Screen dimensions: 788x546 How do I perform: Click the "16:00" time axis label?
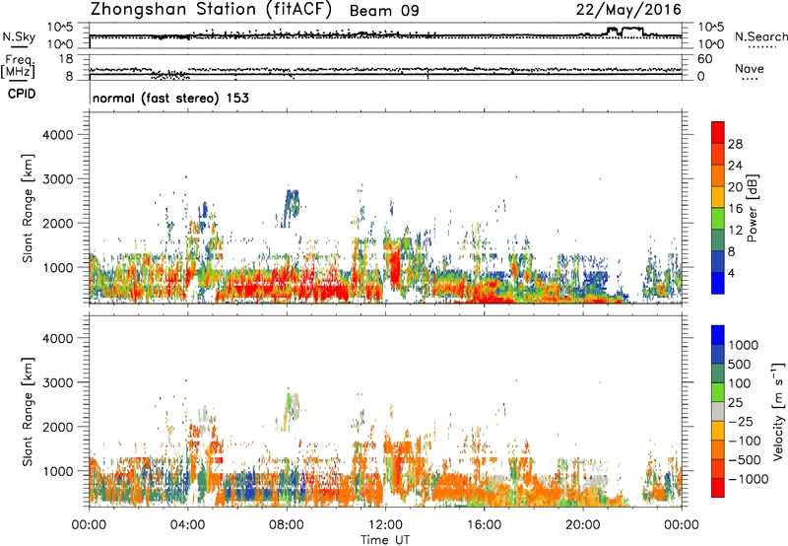pos(484,525)
